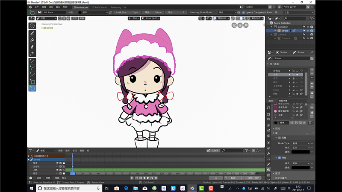
Task: Open the Front (X-Z) drawing plane dropdown
Action: [x=150, y=18]
